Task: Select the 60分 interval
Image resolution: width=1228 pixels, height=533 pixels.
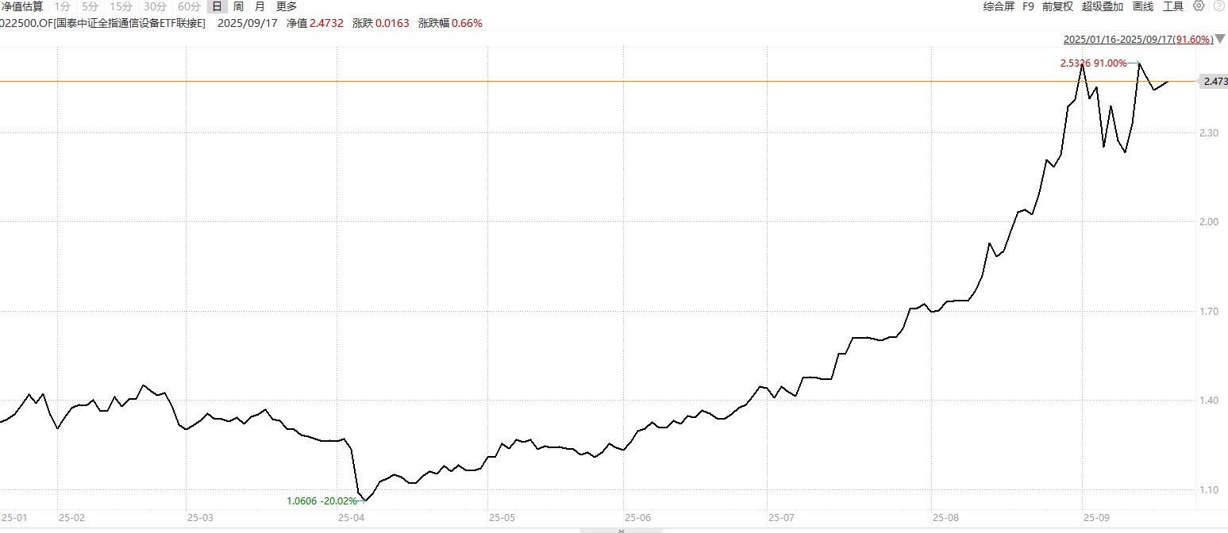Action: coord(189,6)
